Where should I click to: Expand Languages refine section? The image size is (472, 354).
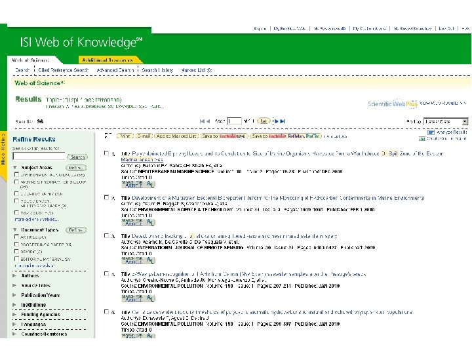tap(14, 324)
